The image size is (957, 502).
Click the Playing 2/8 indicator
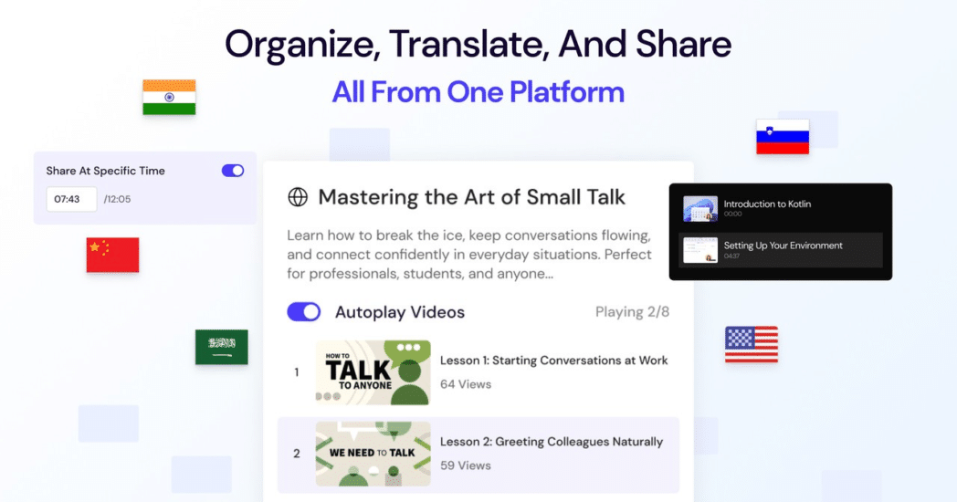632,312
